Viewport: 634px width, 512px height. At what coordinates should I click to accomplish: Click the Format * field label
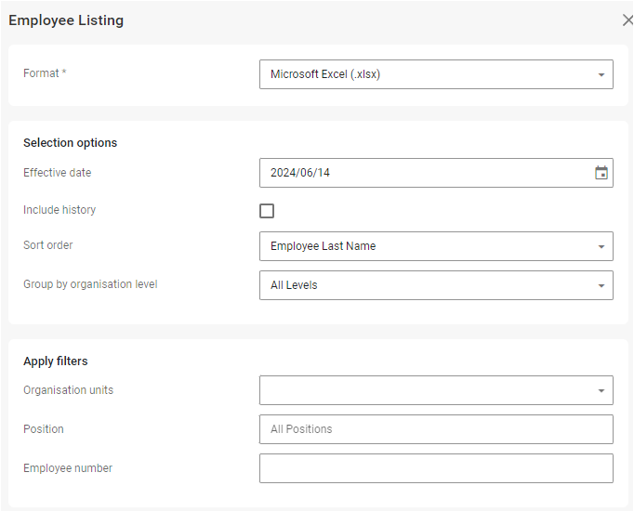tap(45, 73)
